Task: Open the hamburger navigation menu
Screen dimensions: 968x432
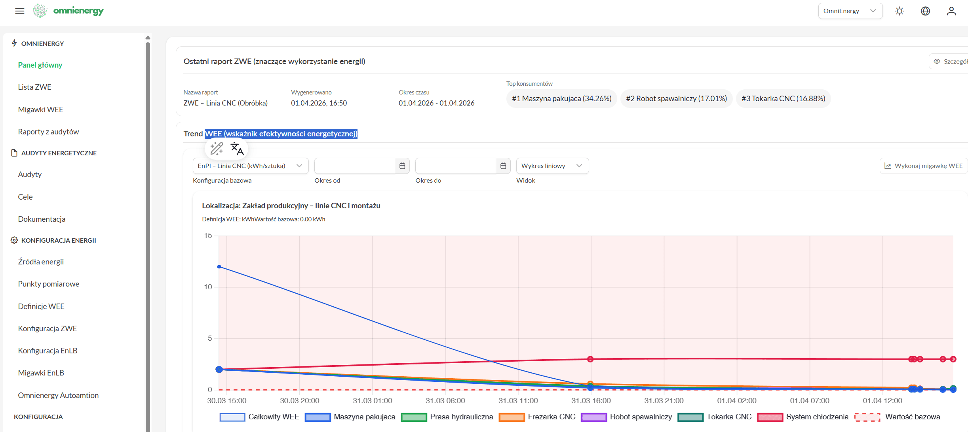Action: pos(19,11)
